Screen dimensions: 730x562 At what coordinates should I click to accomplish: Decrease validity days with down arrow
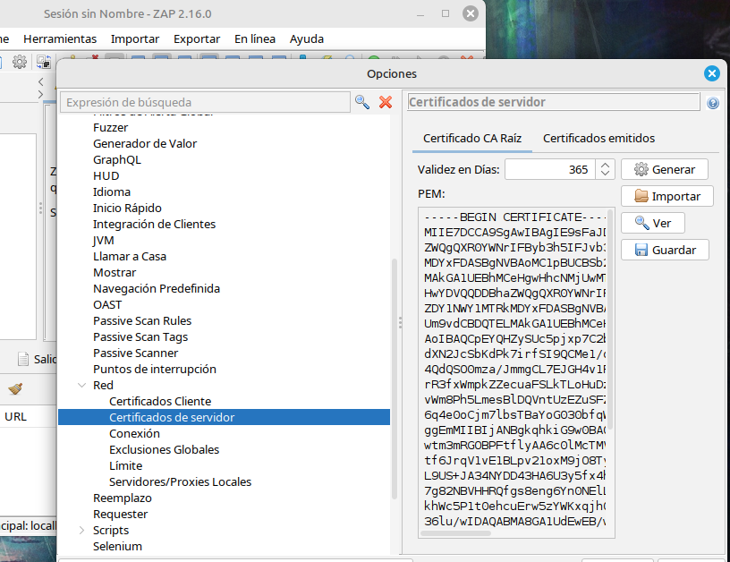[x=605, y=174]
